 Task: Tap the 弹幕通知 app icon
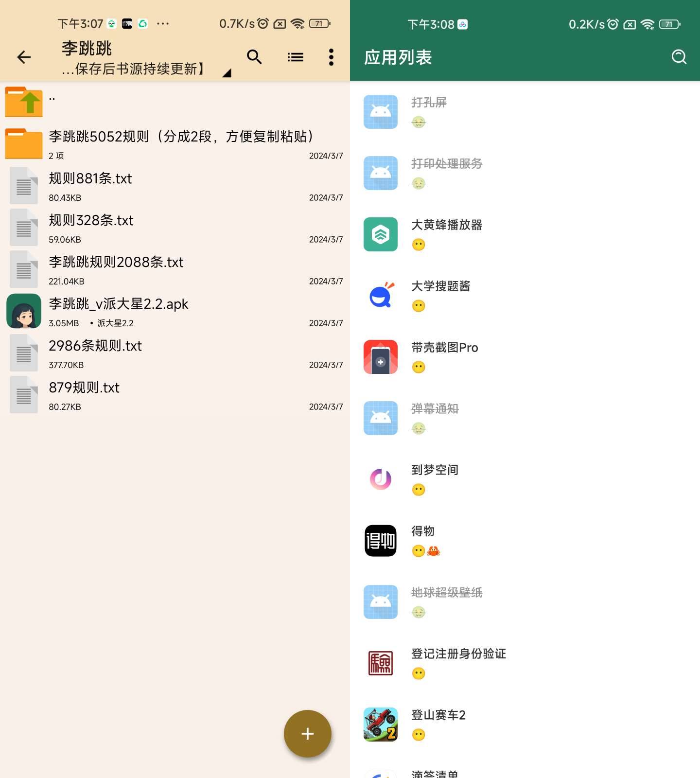pos(381,418)
